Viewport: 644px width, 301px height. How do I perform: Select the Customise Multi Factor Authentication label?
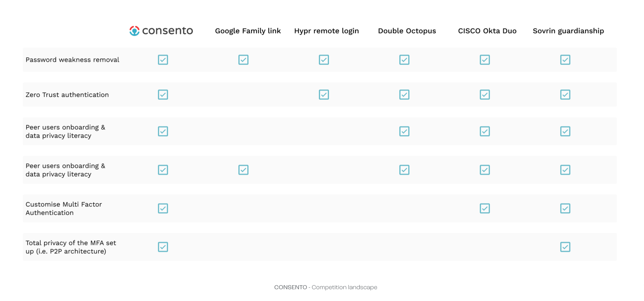(64, 208)
